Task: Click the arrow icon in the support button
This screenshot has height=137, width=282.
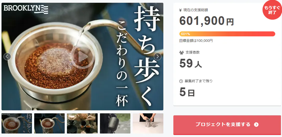Action: 256,125
